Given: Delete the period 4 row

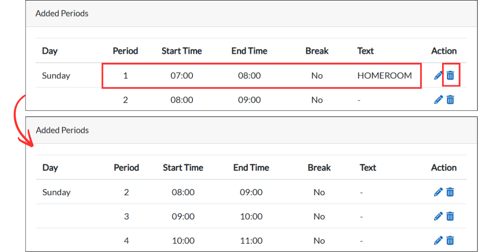Looking at the screenshot, I should [450, 241].
